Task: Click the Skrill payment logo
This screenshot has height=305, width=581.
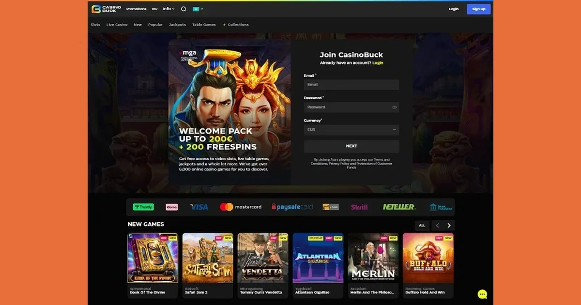Action: (x=359, y=207)
